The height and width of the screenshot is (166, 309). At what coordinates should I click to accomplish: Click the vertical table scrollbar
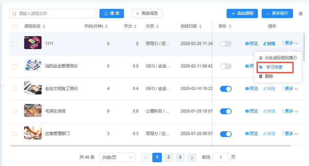[304, 47]
